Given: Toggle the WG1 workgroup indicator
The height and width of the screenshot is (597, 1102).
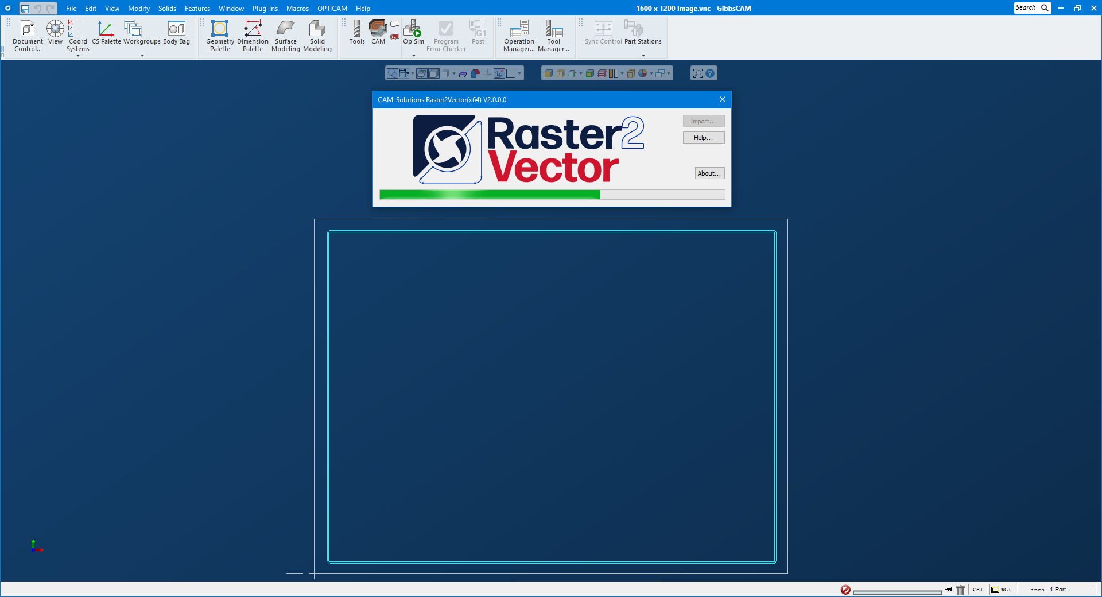Looking at the screenshot, I should pos(1002,590).
